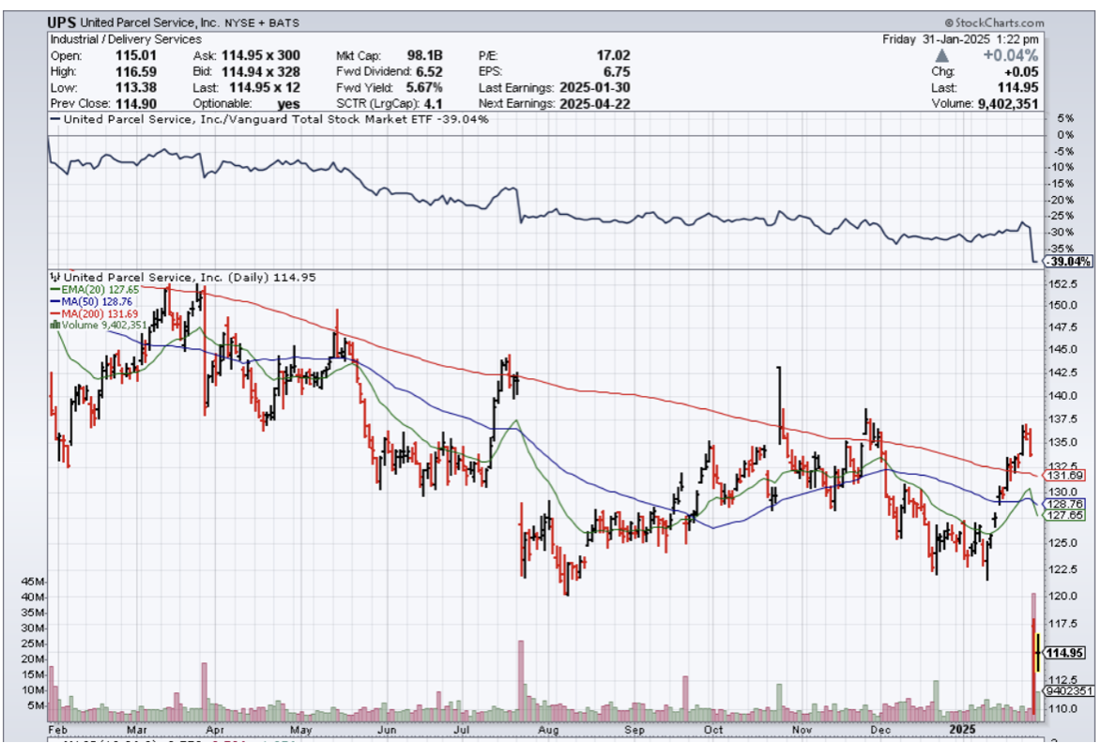Click the 9402351 volume axis tag
The width and height of the screenshot is (1102, 743).
pyautogui.click(x=1068, y=690)
